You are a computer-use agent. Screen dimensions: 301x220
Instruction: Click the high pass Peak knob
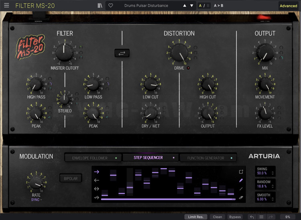tap(36, 113)
